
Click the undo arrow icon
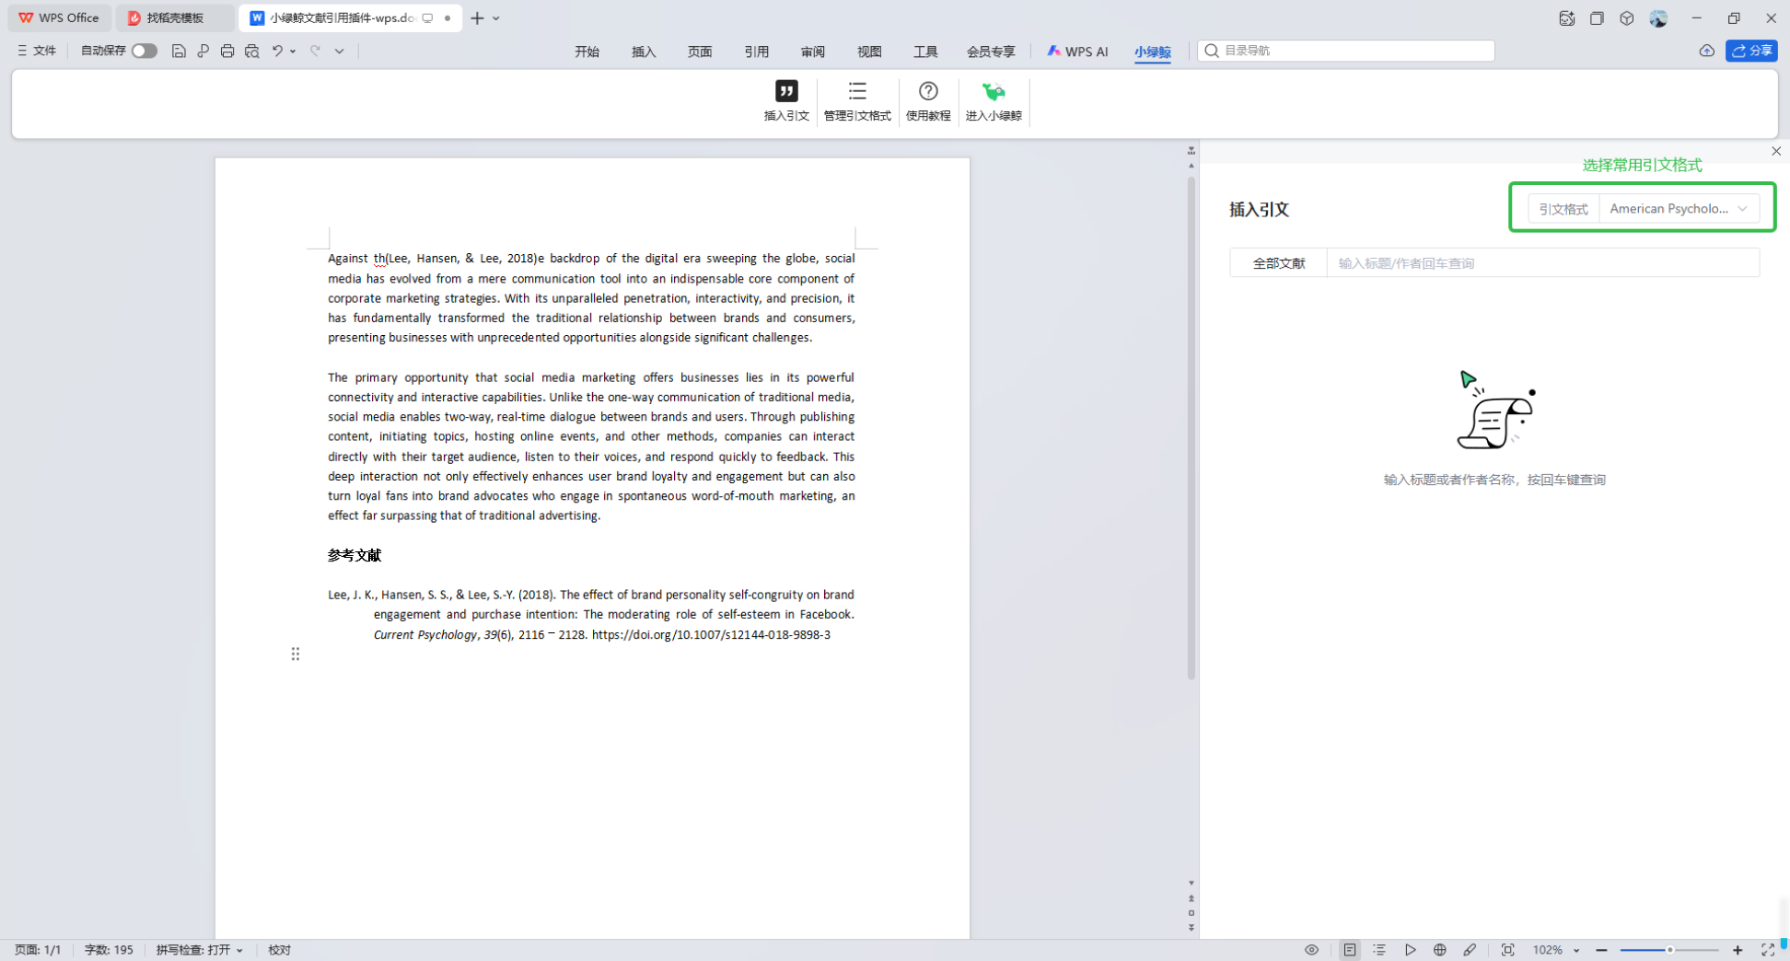(x=276, y=52)
